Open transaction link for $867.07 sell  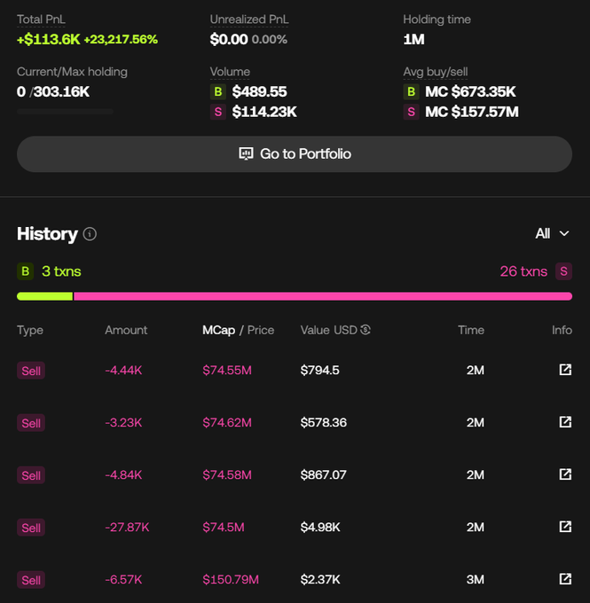[x=565, y=474]
